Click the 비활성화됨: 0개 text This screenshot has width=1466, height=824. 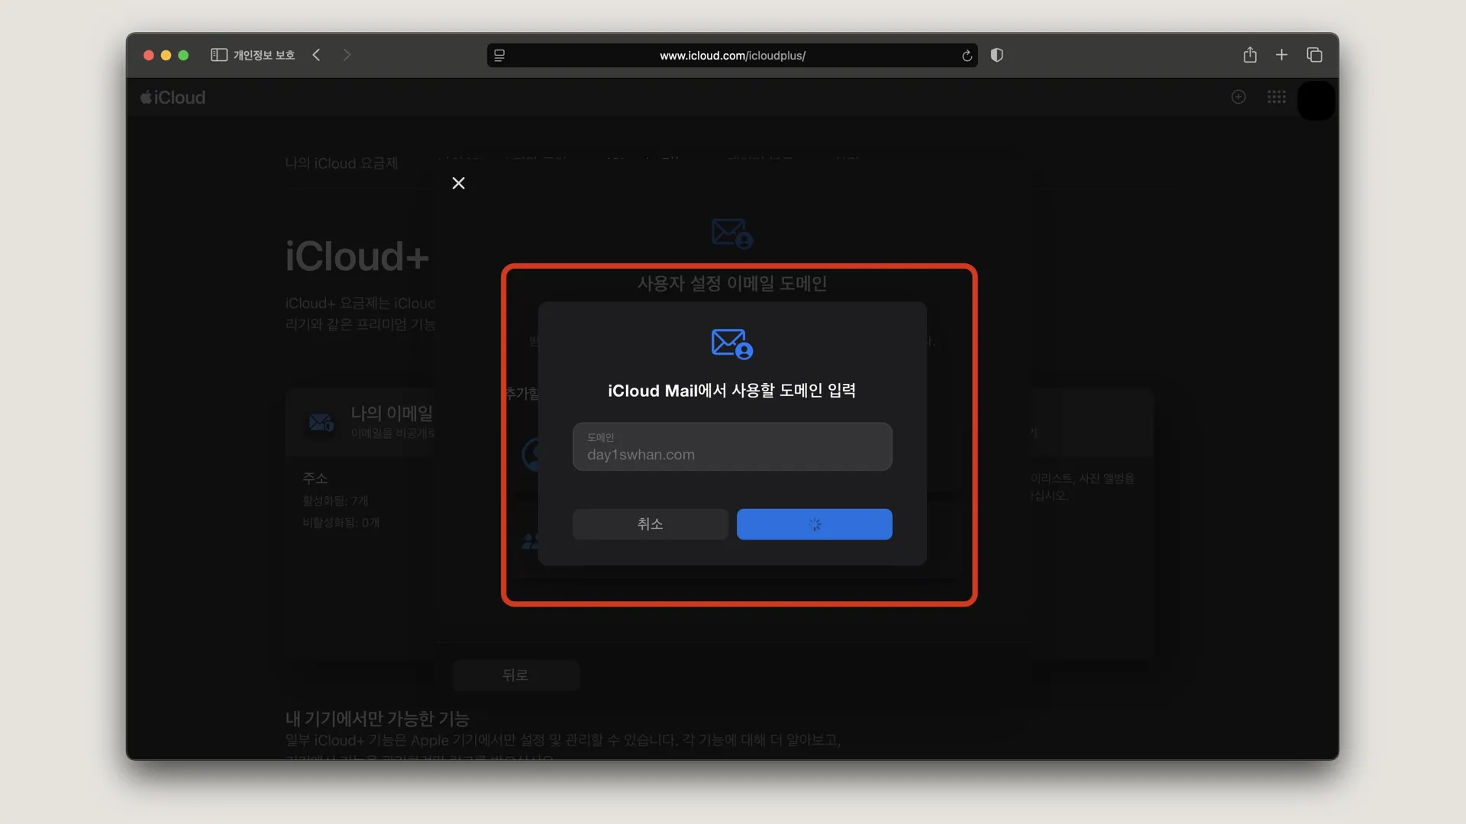[341, 523]
